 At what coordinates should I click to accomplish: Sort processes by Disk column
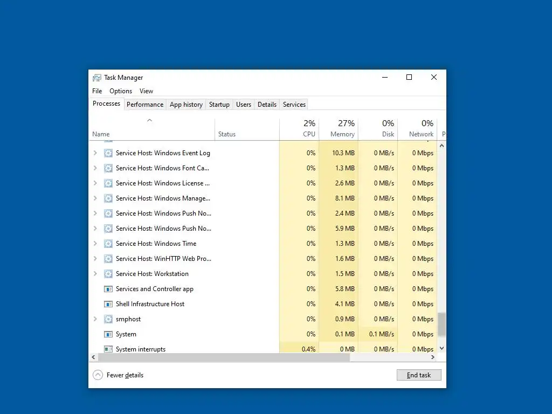pos(378,129)
